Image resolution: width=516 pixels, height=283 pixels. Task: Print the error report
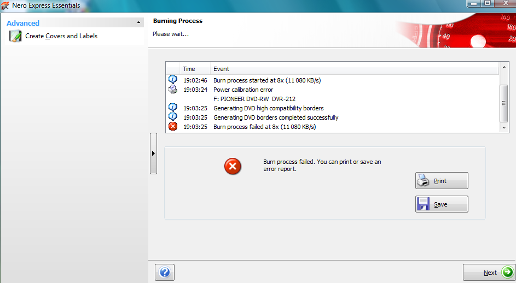pyautogui.click(x=442, y=180)
